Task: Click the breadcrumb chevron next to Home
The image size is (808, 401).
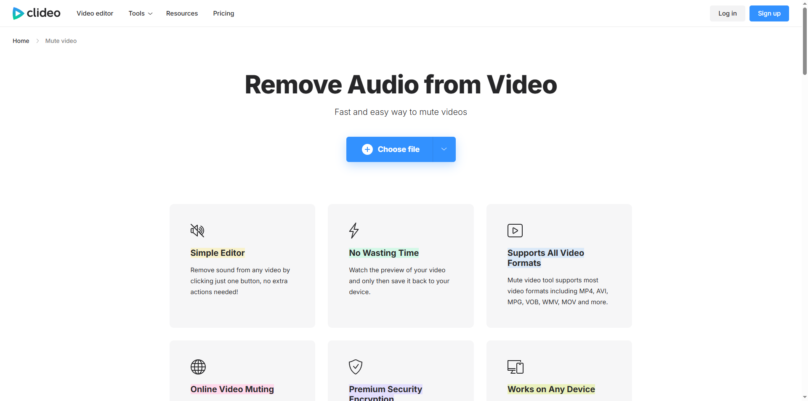Action: (x=37, y=41)
